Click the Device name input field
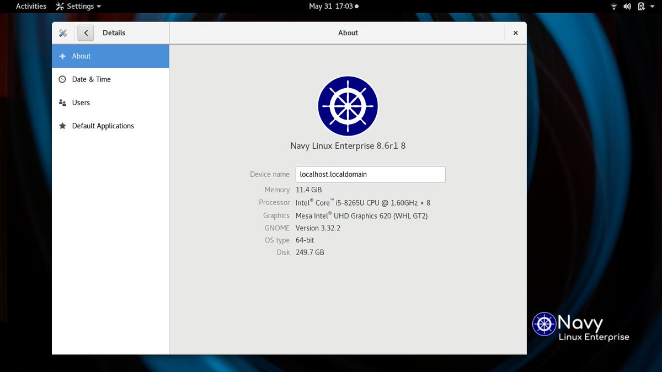662x372 pixels. coord(371,174)
